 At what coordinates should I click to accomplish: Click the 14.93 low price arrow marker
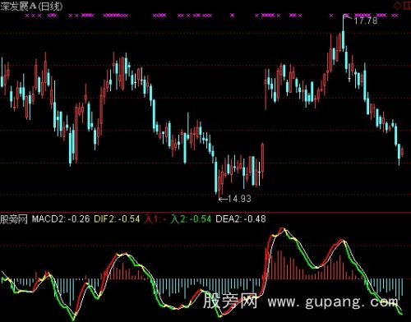(x=235, y=199)
